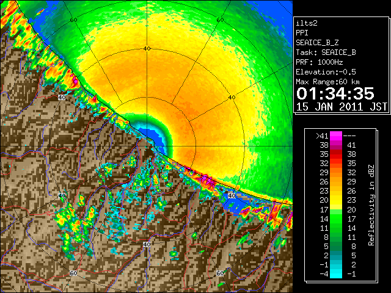Select the date text 15 JAN 2011 JST
391x293 pixels.
click(x=342, y=107)
